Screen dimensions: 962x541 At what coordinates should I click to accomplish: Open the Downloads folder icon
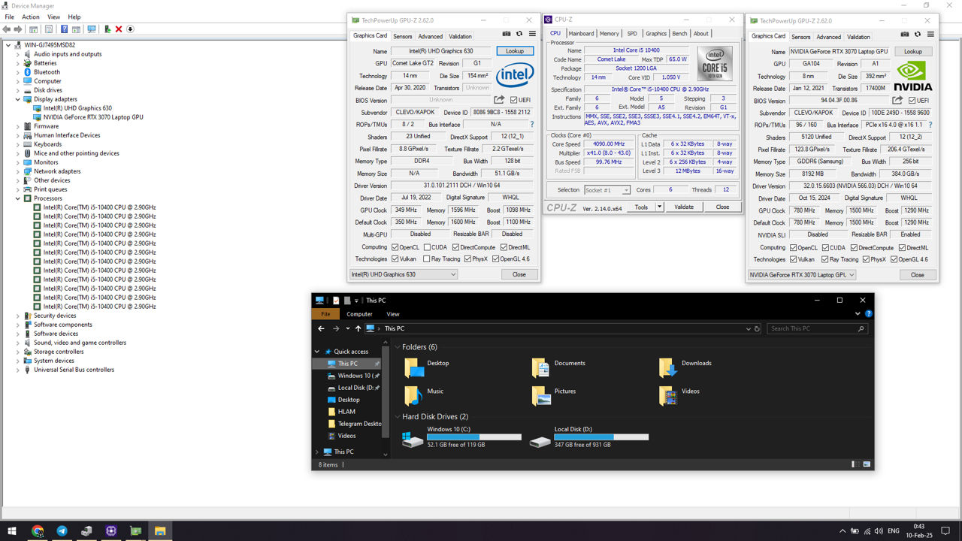(x=667, y=367)
